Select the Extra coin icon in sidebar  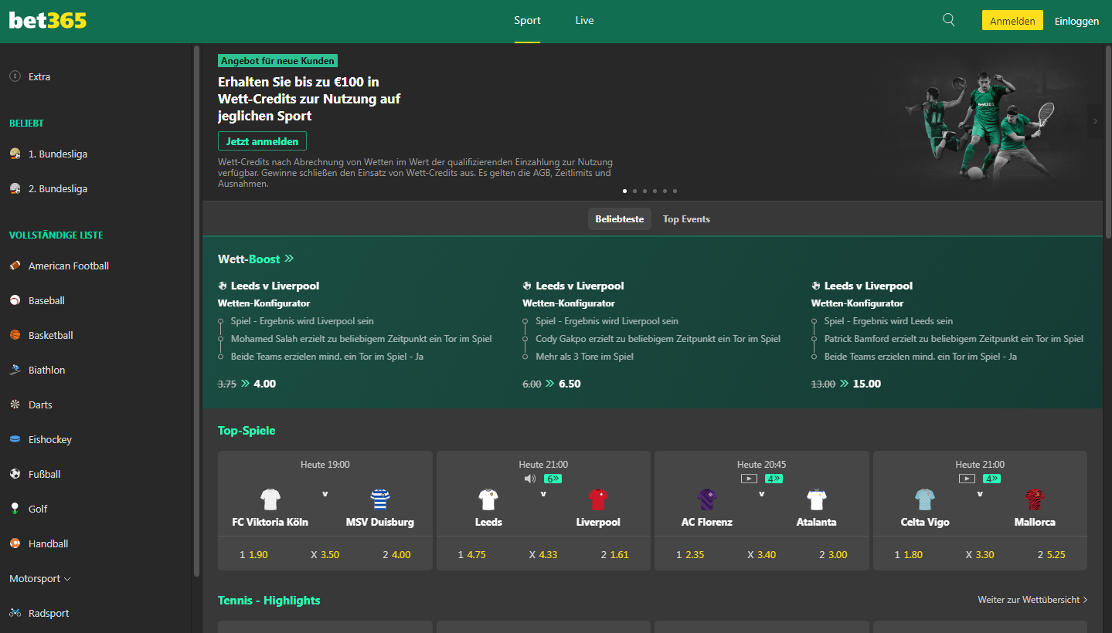pos(15,76)
